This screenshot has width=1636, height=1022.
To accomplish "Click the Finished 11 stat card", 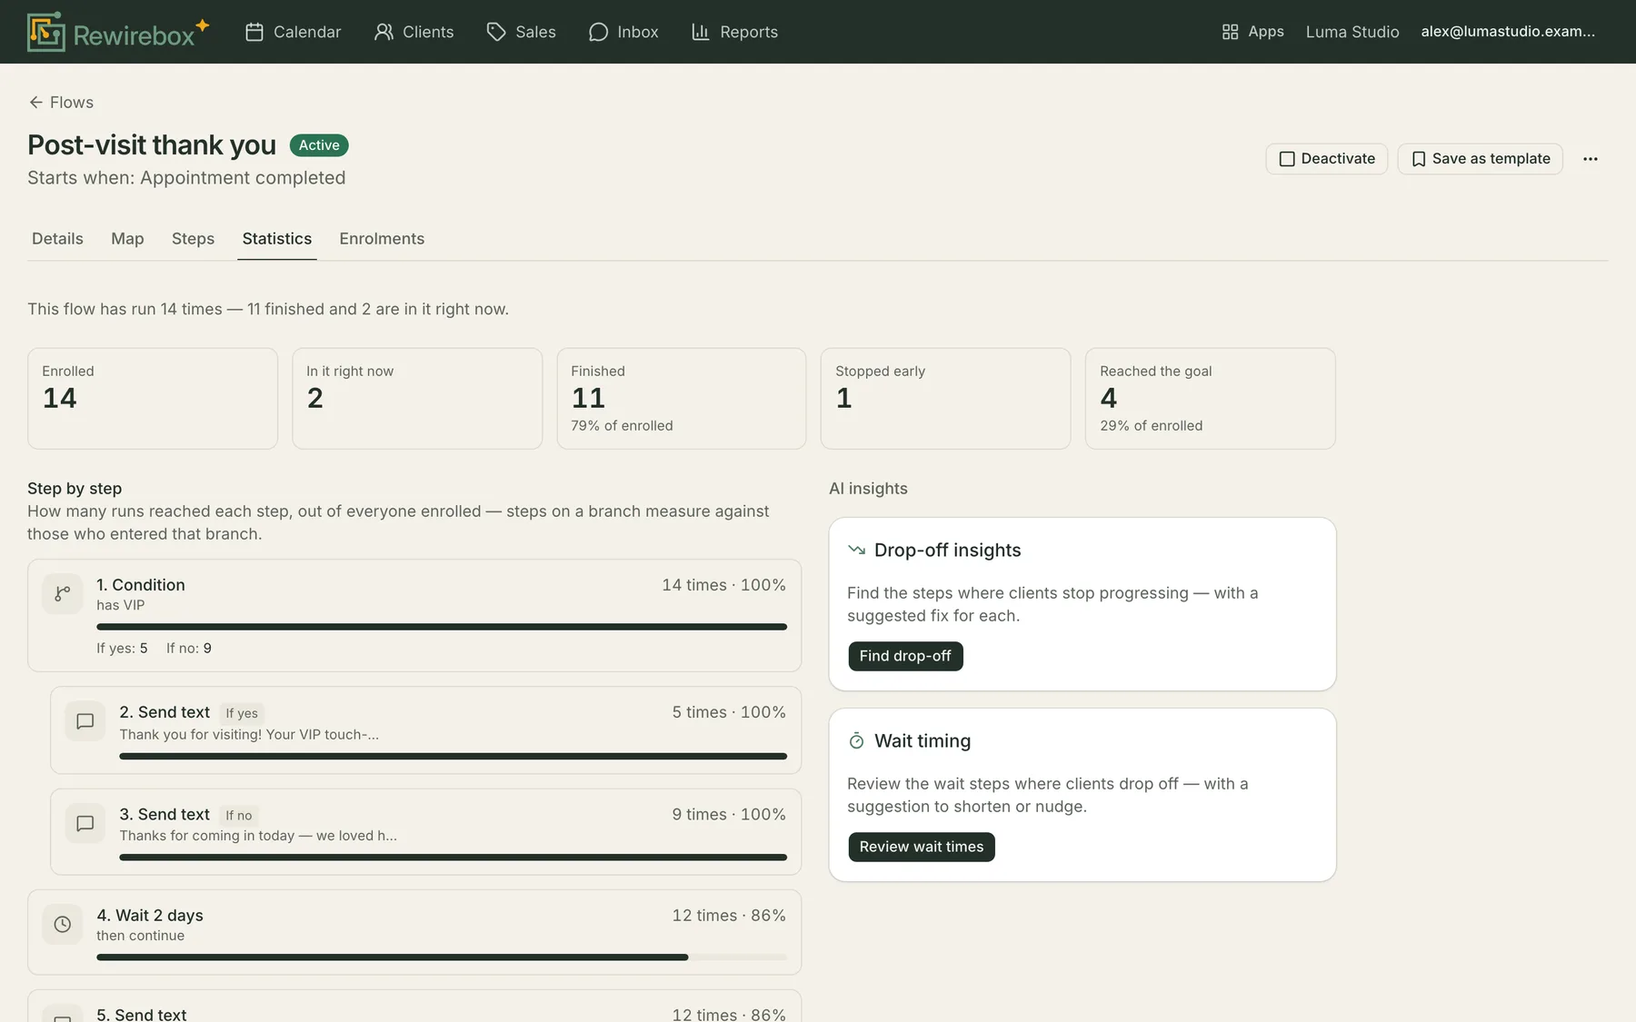I will coord(682,399).
